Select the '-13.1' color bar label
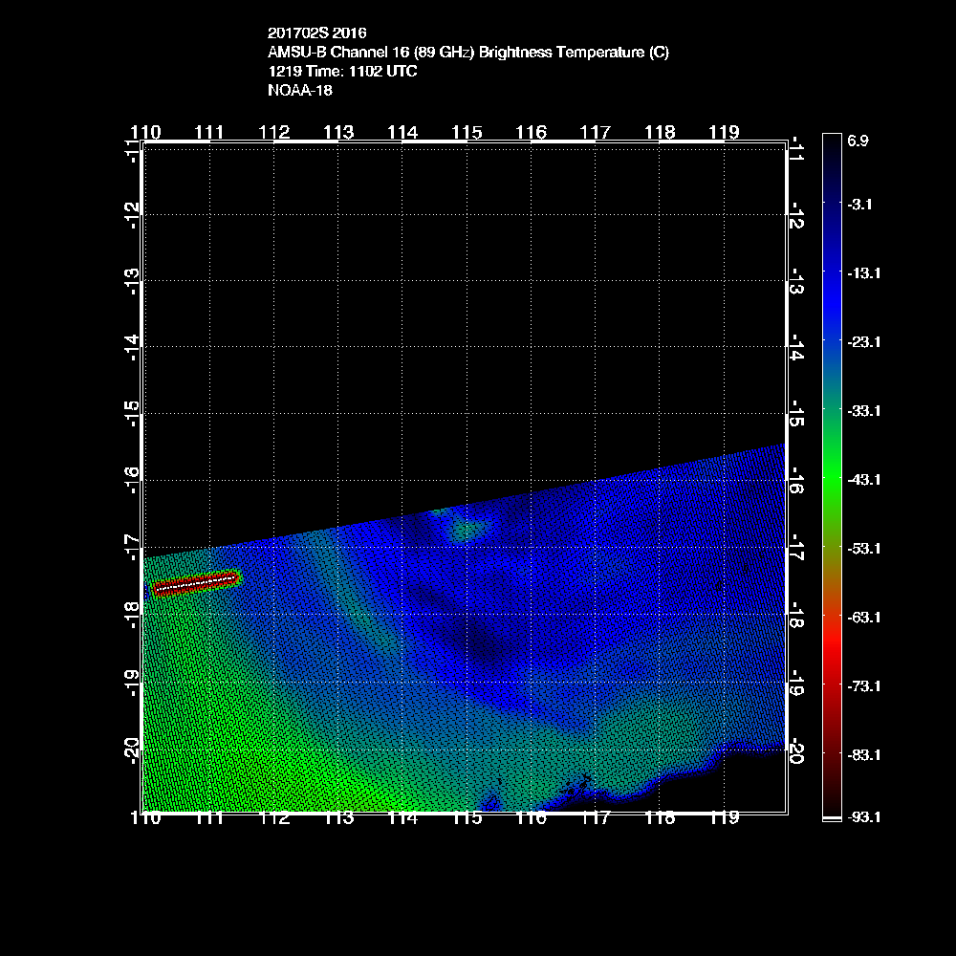Image resolution: width=956 pixels, height=956 pixels. tap(864, 273)
